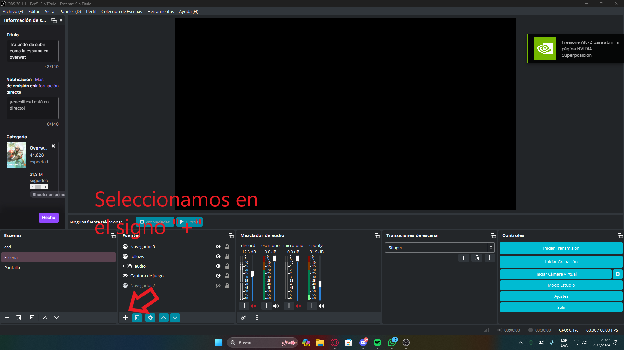Click the remove source trash icon
Image resolution: width=624 pixels, height=350 pixels.
point(137,318)
